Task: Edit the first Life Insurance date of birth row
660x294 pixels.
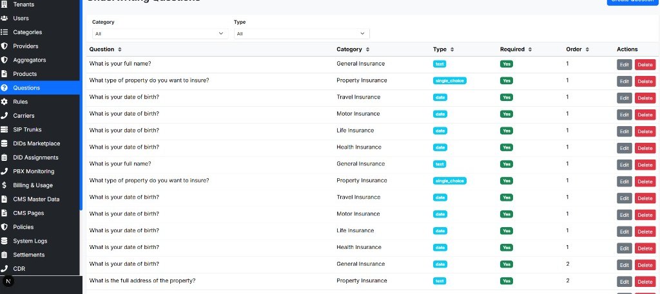Action: 624,131
